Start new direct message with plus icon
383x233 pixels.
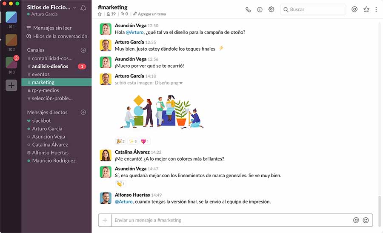pos(83,112)
